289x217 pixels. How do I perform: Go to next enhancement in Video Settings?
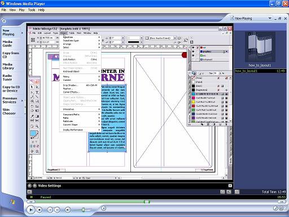click(x=35, y=186)
